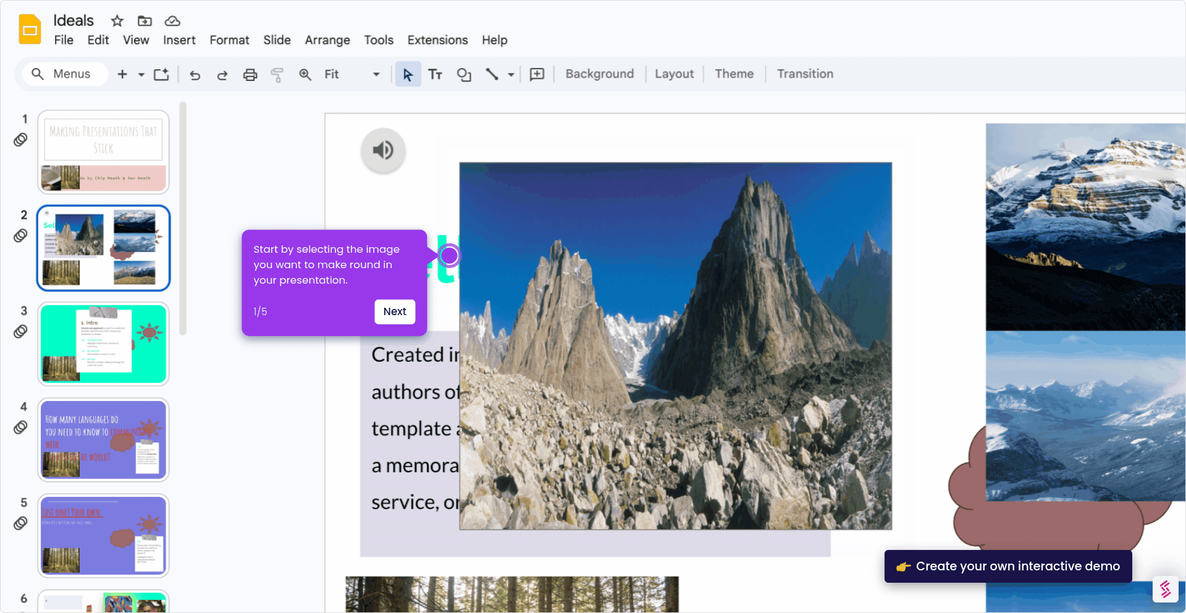Screen dimensions: 1186x613
Task: Add a new slide with plus icon
Action: click(x=122, y=74)
